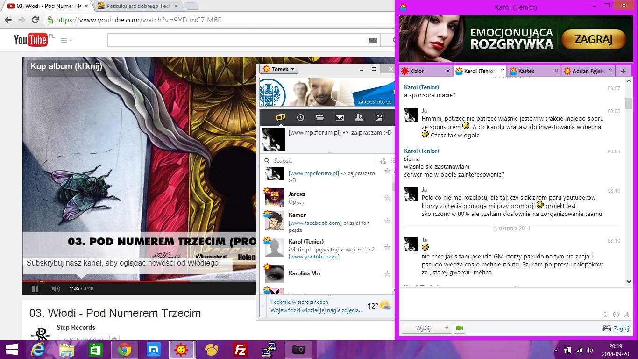Click the ZAREJESTRUJ SIĘ banner in Gadu-Gadu
Viewport: 638px width, 359px height.
(327, 92)
